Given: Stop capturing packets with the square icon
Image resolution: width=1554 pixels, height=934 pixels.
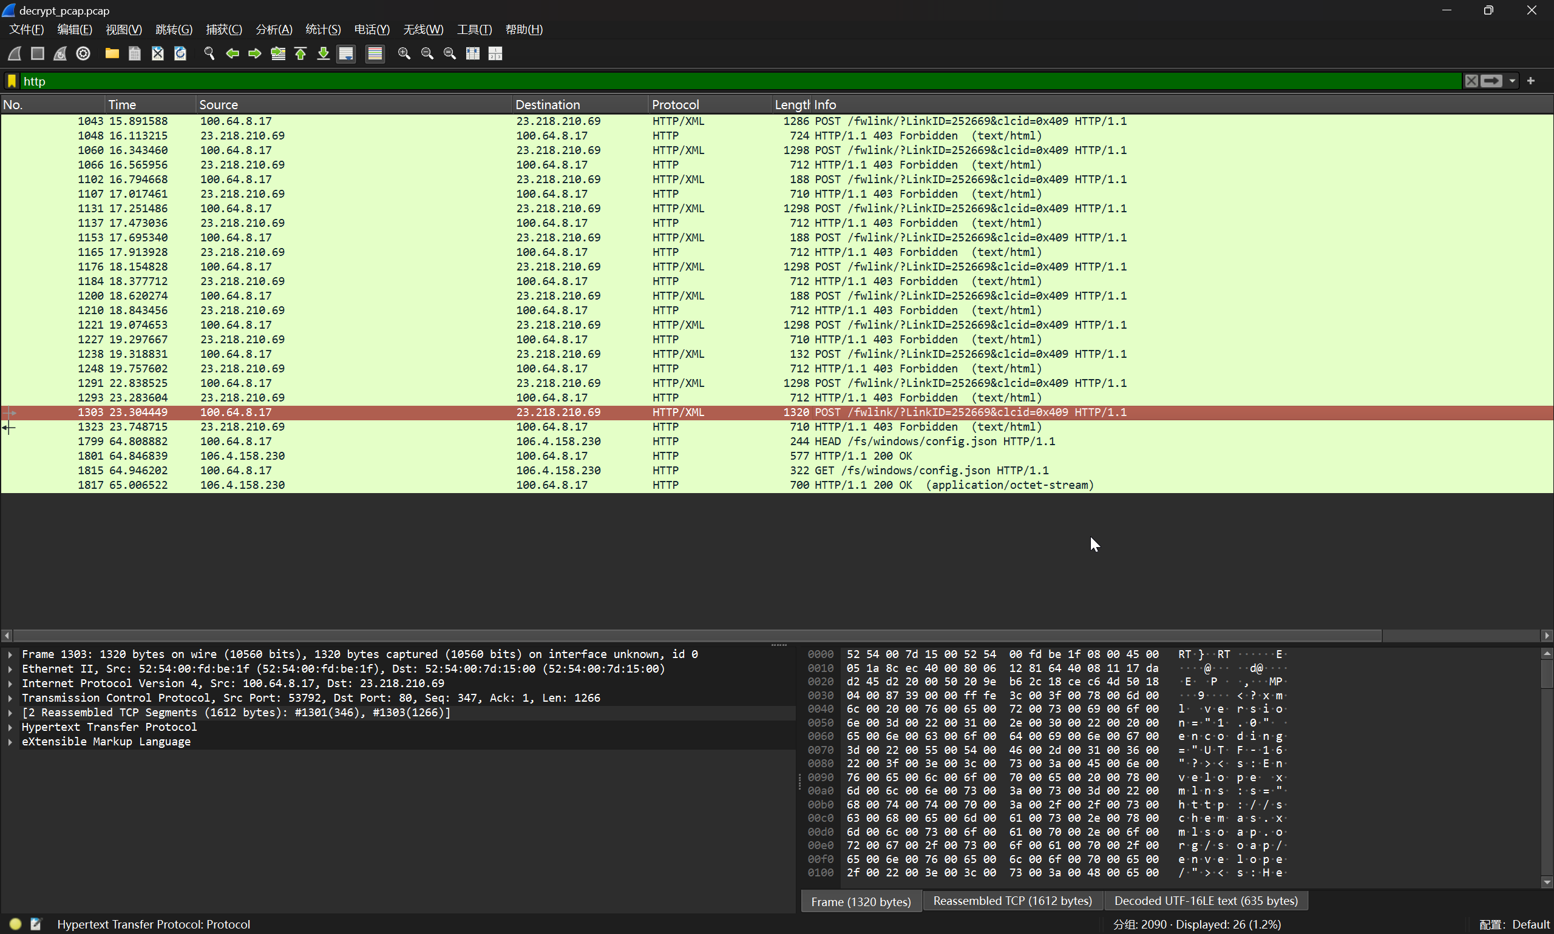Looking at the screenshot, I should point(37,53).
